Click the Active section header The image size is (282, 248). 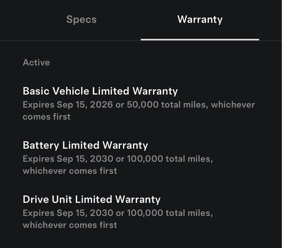(x=36, y=62)
